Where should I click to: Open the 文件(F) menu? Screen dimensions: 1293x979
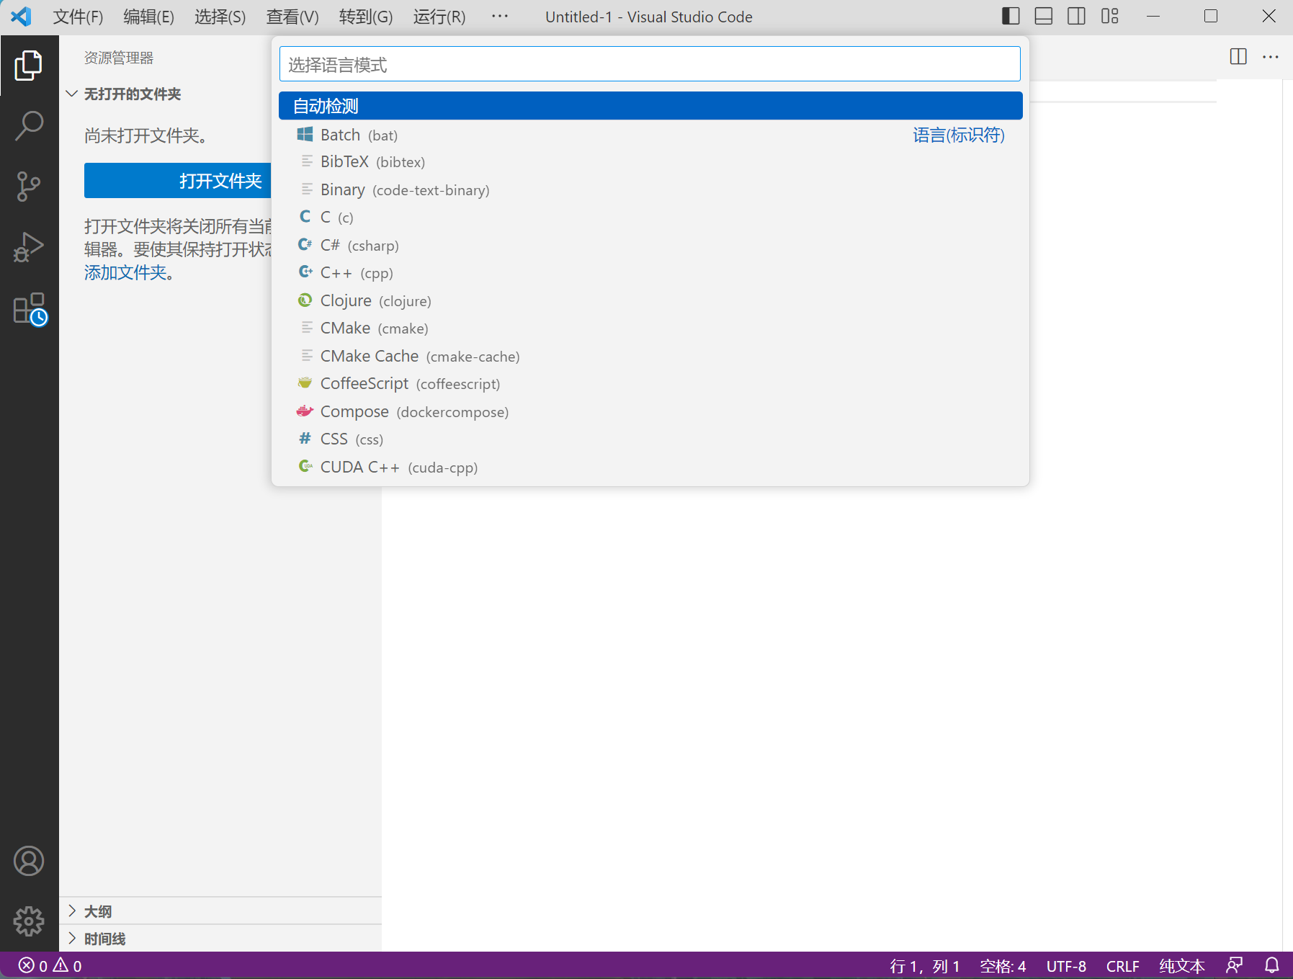[78, 17]
